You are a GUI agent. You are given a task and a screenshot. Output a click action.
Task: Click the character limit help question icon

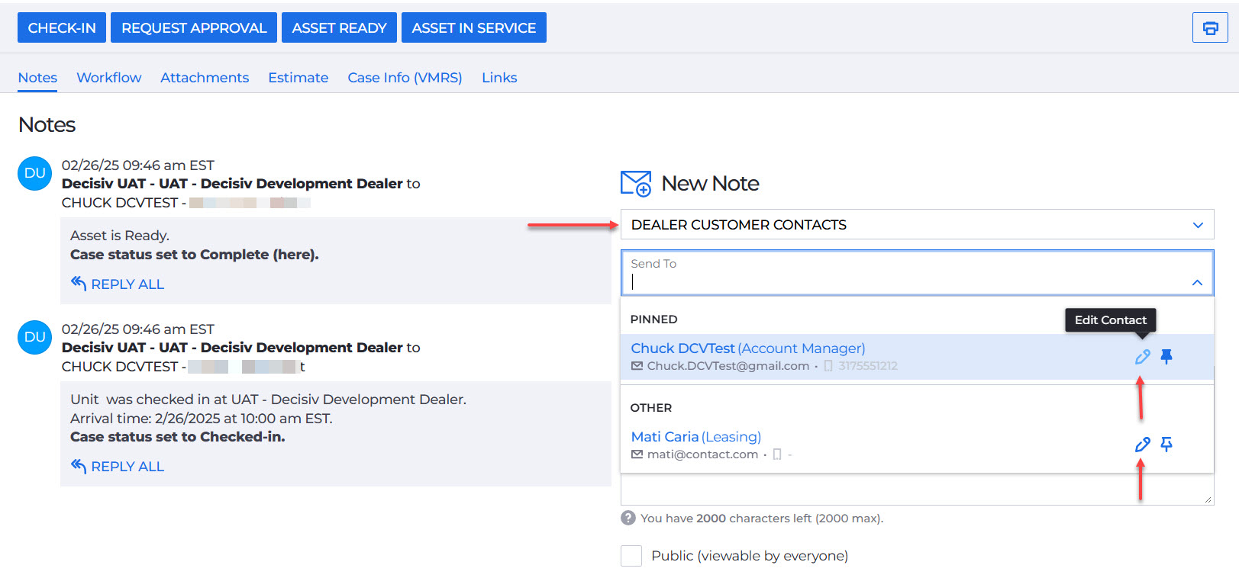click(x=628, y=519)
